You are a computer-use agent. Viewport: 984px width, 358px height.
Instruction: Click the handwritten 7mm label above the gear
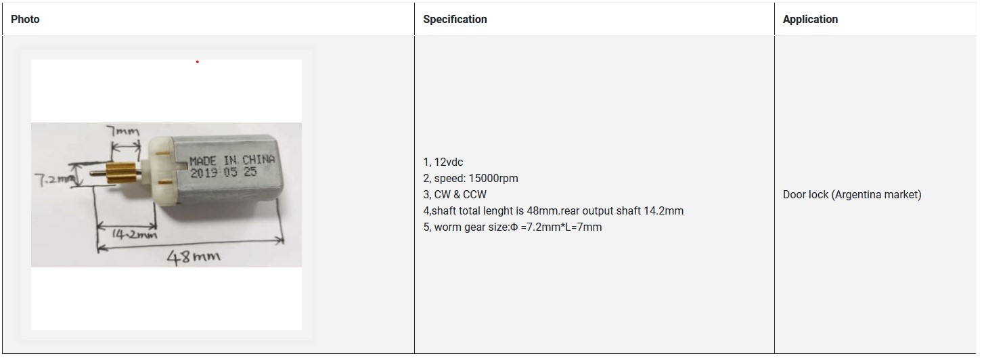click(x=123, y=132)
